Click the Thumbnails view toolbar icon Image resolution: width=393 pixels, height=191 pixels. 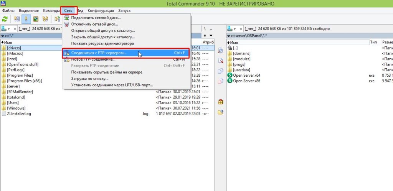(36, 19)
